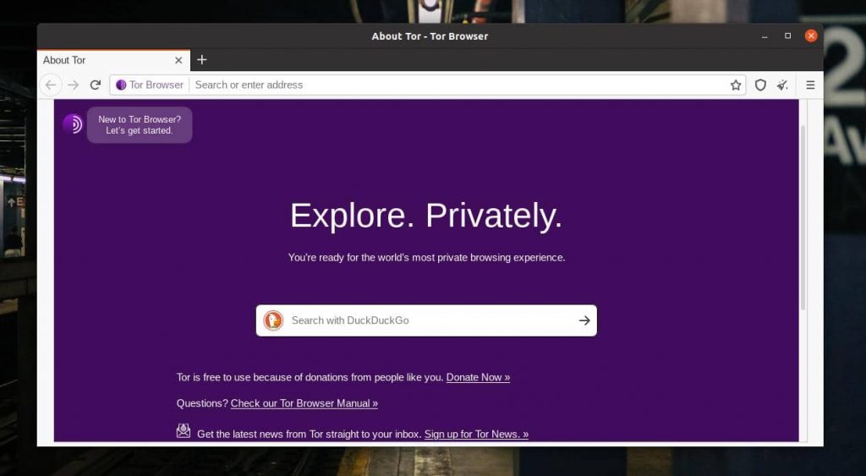Click the 'Questions?' text
The height and width of the screenshot is (476, 866).
coord(202,403)
